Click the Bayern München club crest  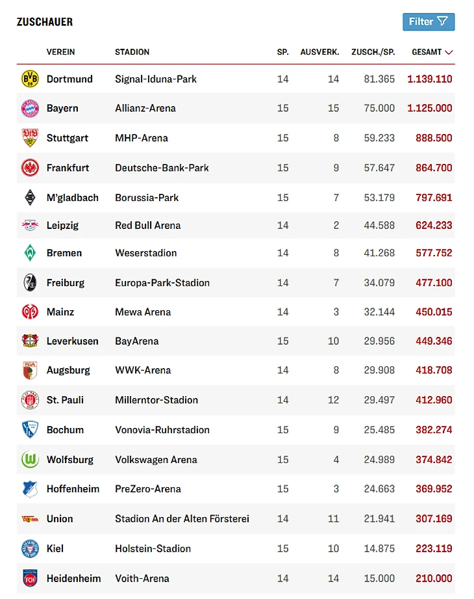point(30,109)
